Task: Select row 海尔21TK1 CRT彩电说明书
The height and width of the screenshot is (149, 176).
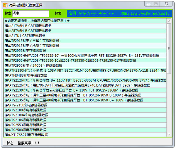Action: click(x=85, y=36)
